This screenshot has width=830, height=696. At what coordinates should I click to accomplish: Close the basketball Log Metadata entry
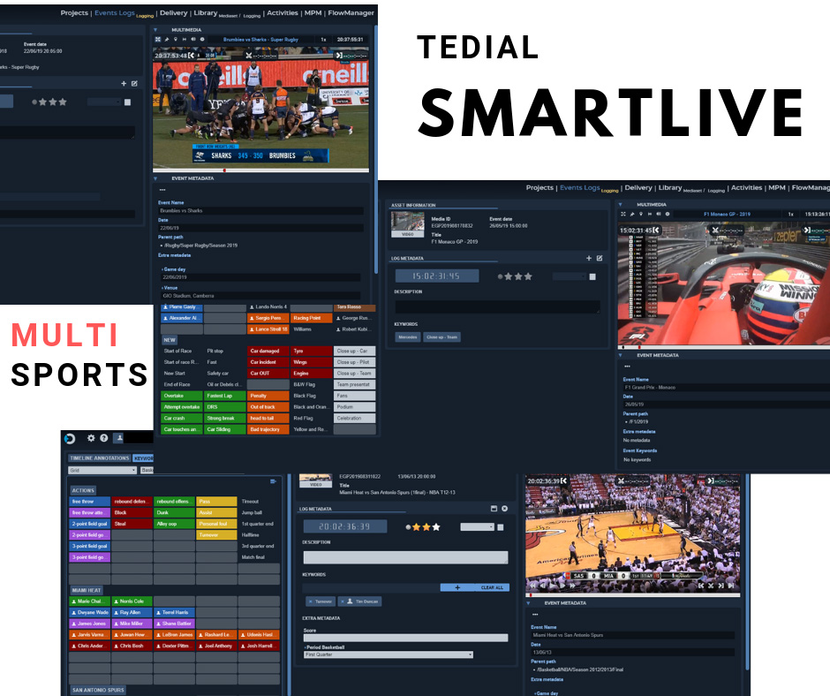[505, 509]
